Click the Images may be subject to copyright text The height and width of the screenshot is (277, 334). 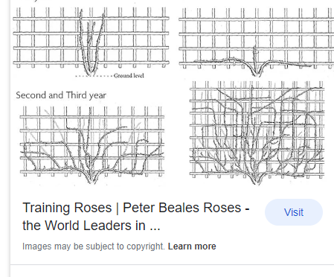point(94,246)
